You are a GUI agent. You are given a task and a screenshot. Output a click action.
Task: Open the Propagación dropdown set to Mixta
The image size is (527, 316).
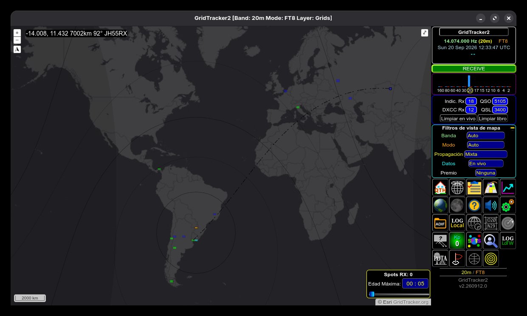(x=486, y=154)
